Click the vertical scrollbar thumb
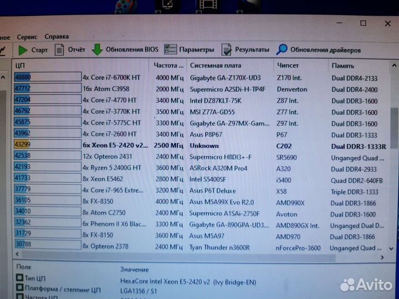This screenshot has height=299, width=399. [394, 128]
